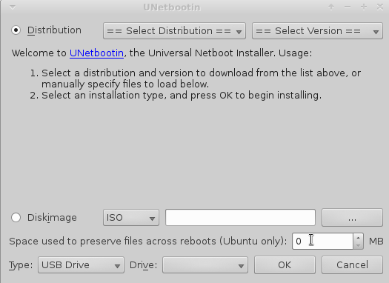This screenshot has width=389, height=283.
Task: Open the Select Version dropdown
Action: [317, 31]
